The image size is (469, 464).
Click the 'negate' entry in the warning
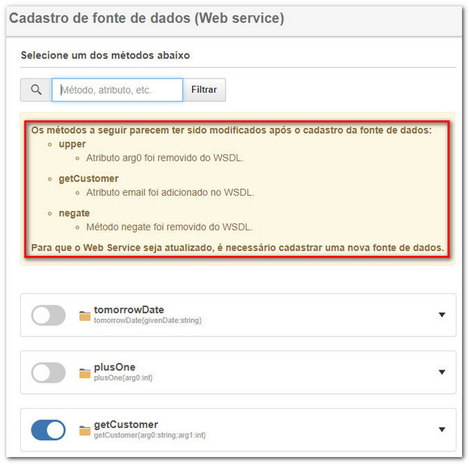point(74,213)
